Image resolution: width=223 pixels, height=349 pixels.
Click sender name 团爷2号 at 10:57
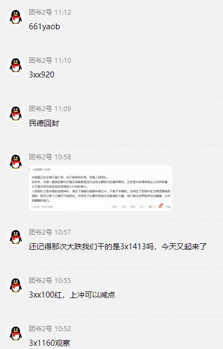(40, 232)
